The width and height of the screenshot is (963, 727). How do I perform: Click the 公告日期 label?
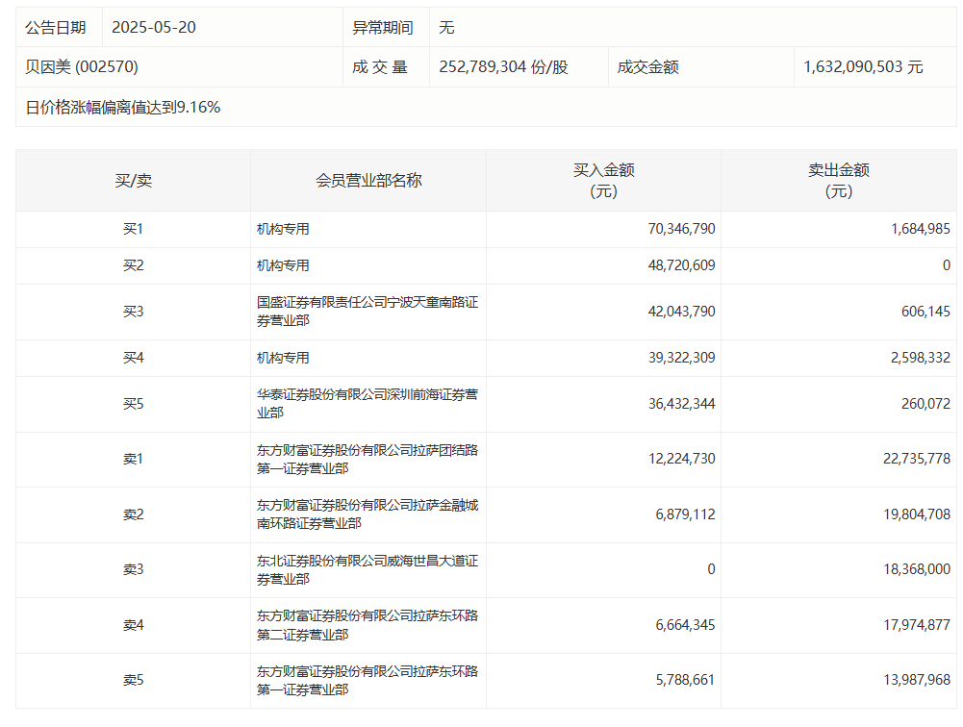55,28
